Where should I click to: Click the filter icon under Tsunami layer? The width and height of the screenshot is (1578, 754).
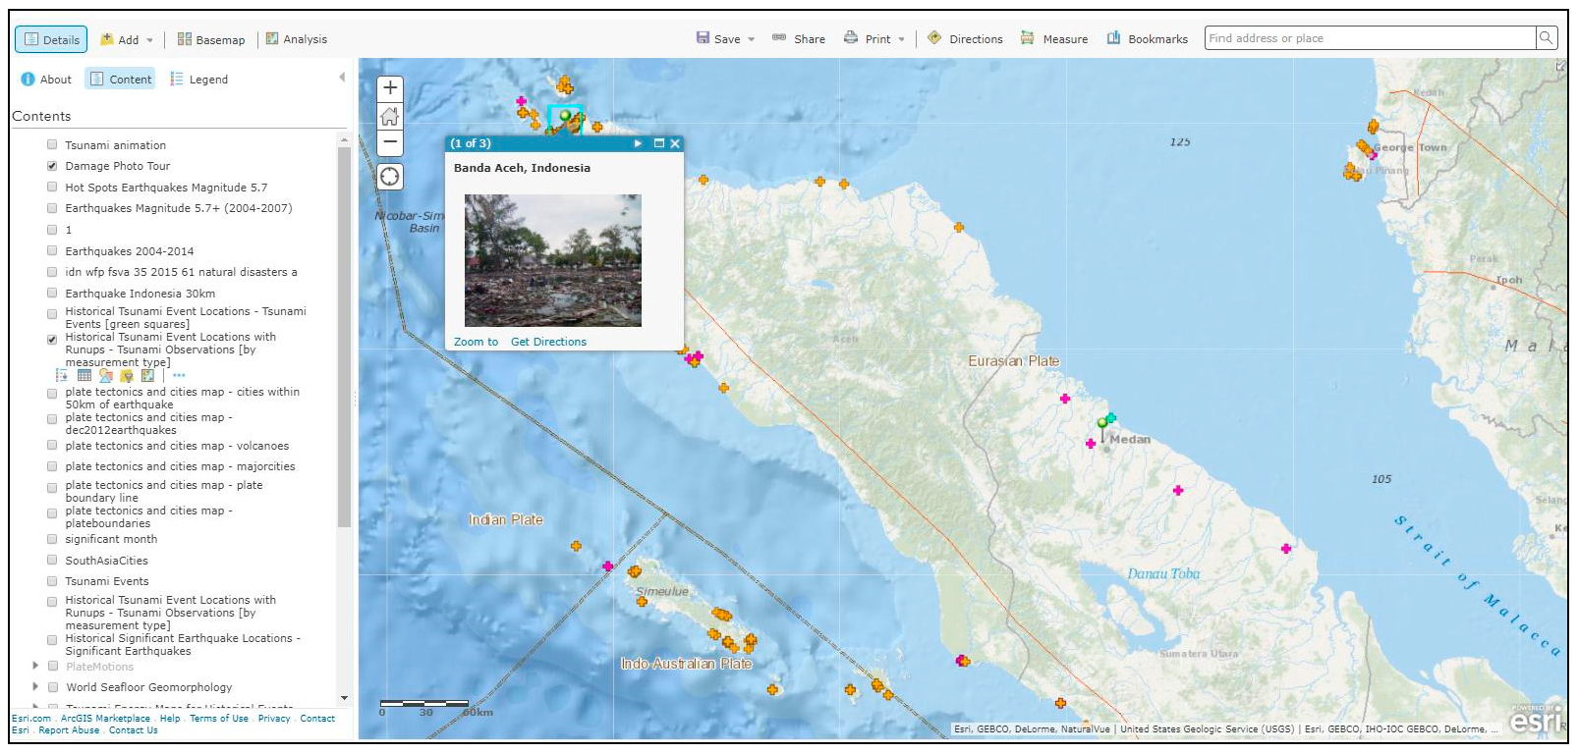tap(127, 375)
